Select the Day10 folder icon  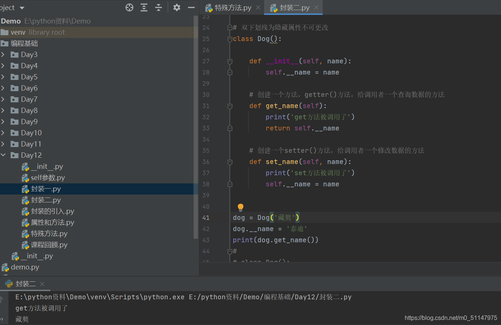click(x=15, y=133)
